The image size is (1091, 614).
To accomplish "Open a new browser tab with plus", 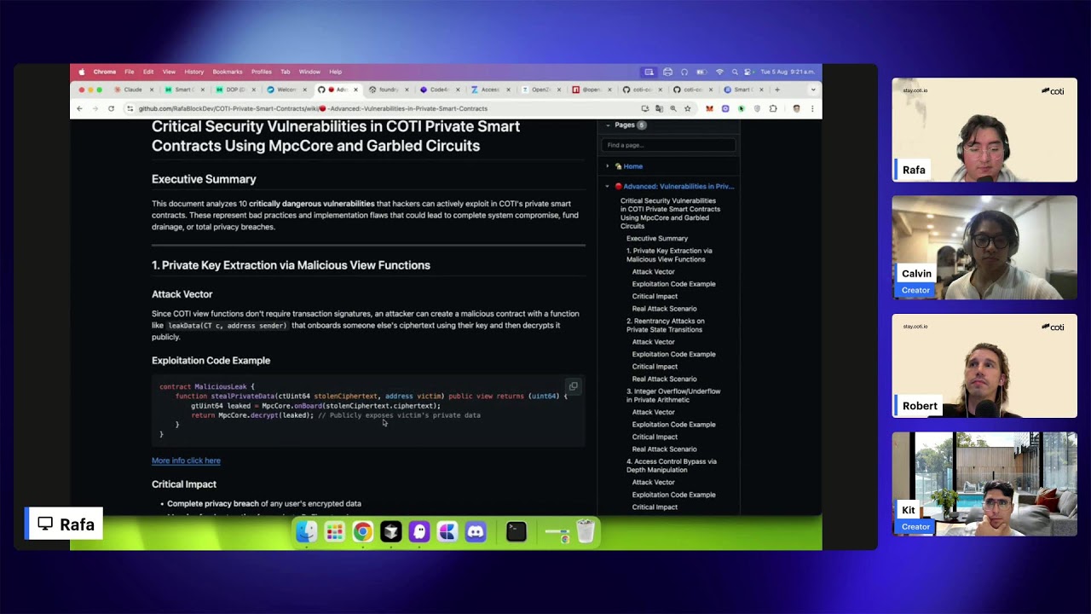I will point(776,90).
